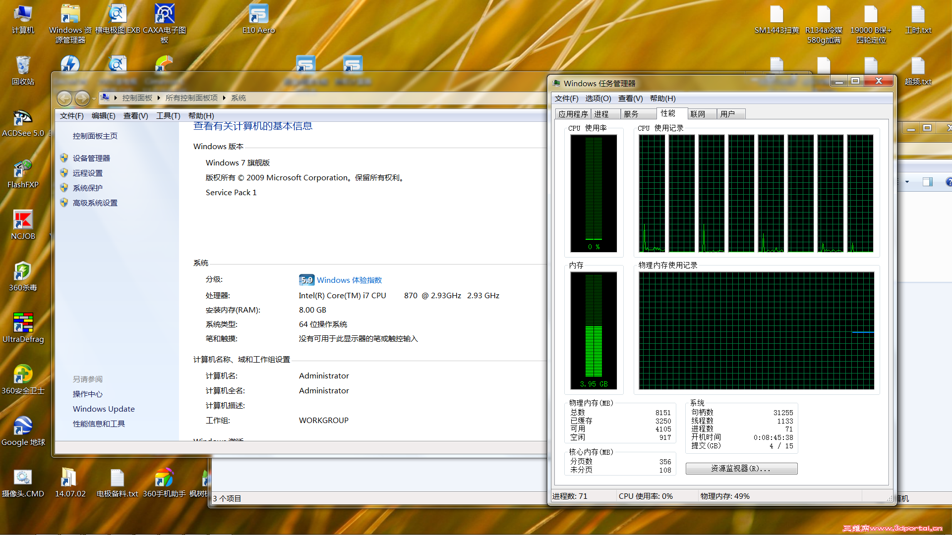Click the Device Manager shield link
This screenshot has width=952, height=535.
pos(91,158)
